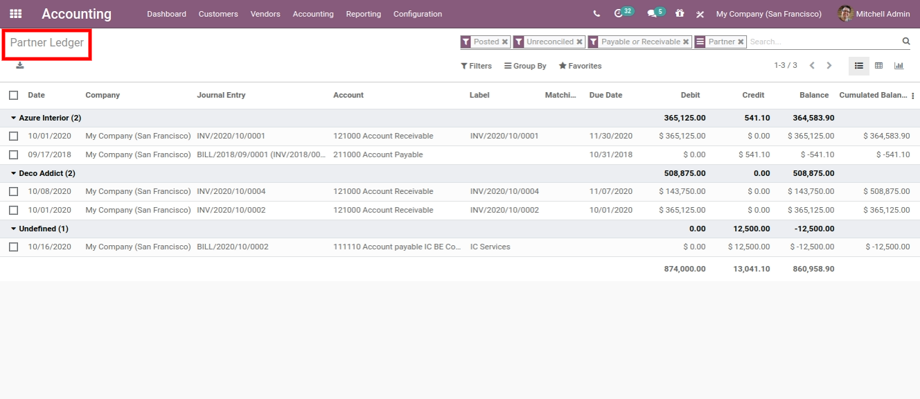Image resolution: width=920 pixels, height=399 pixels.
Task: Select the BILL/2020/10/0002 row checkbox
Action: point(14,247)
